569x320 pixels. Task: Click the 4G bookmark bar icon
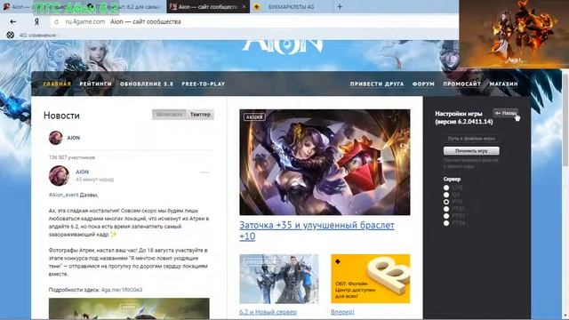click(x=11, y=35)
